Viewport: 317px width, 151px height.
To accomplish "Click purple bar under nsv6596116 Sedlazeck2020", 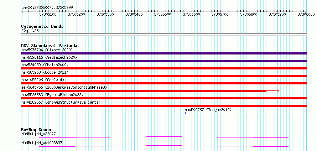I will click(164, 61).
